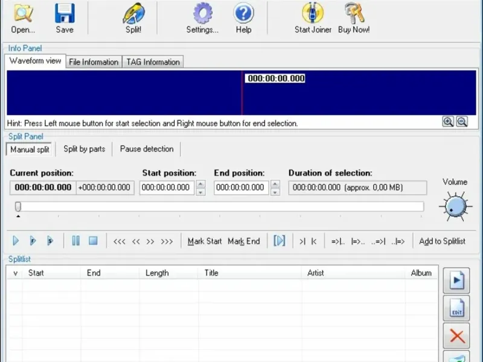
Task: Delete splitlist item with red X
Action: pyautogui.click(x=456, y=336)
